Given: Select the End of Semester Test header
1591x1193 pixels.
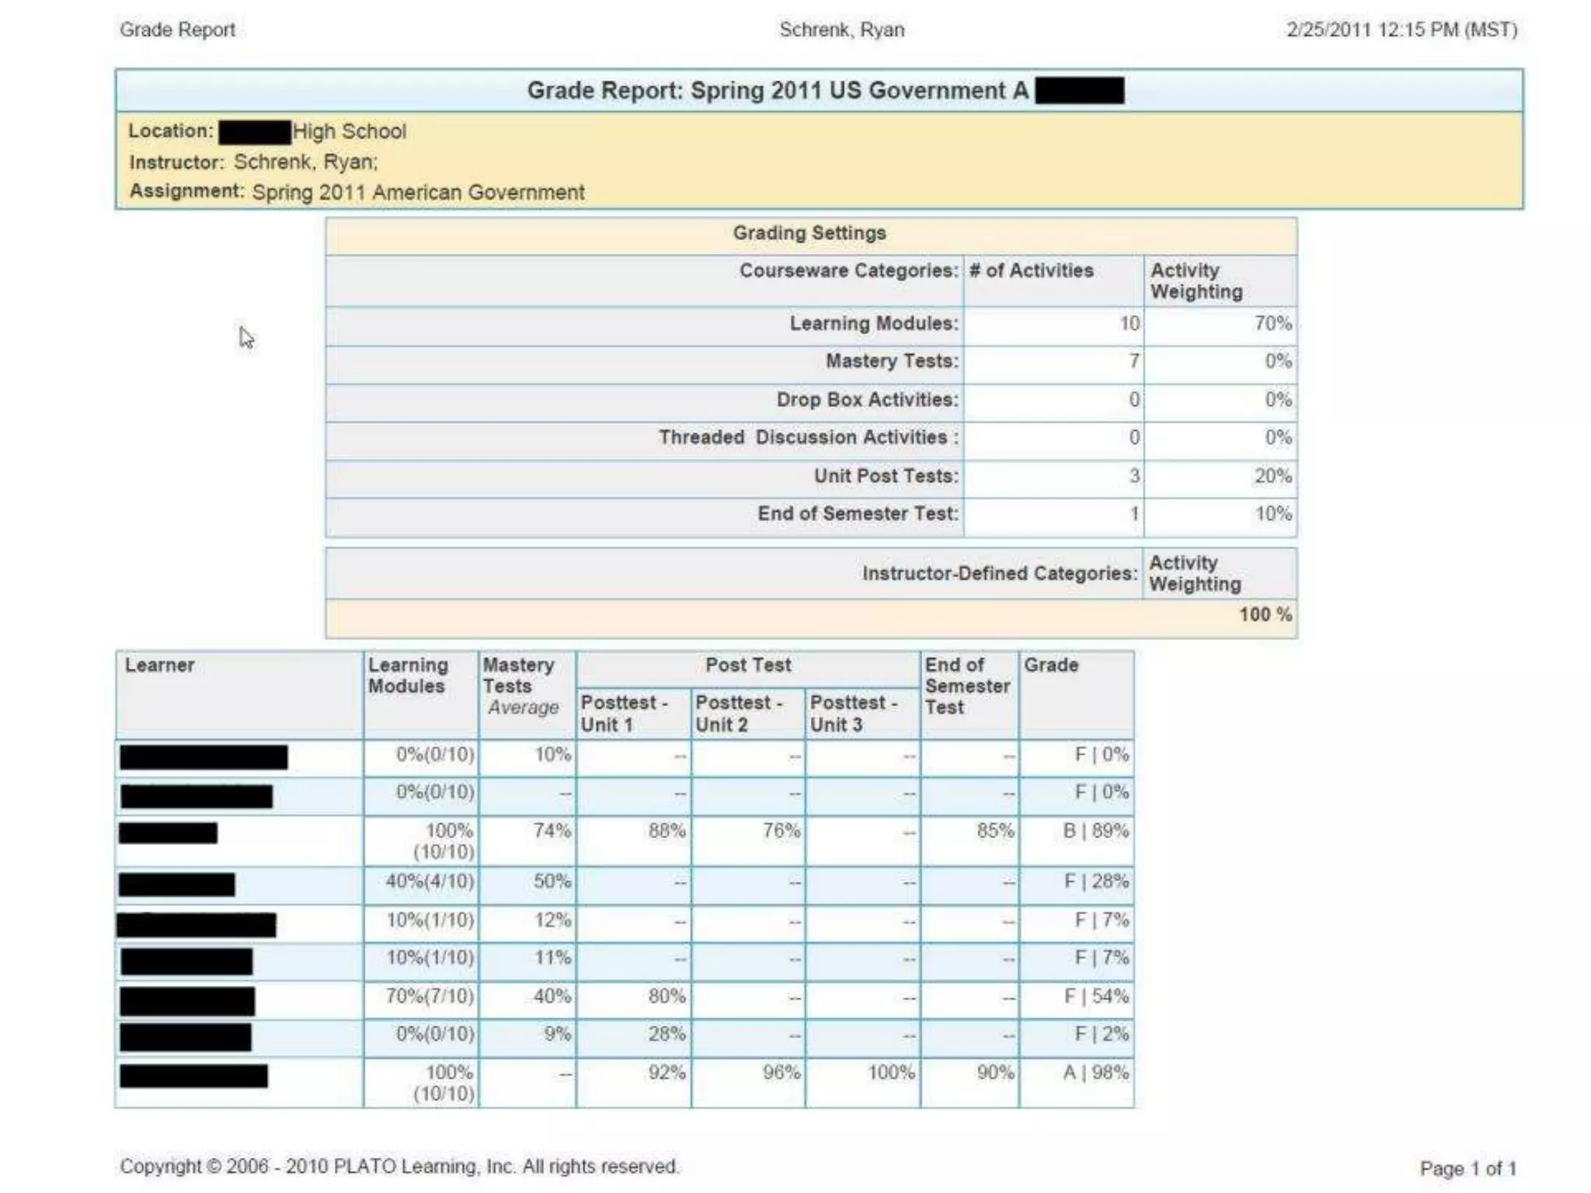Looking at the screenshot, I should click(x=966, y=687).
